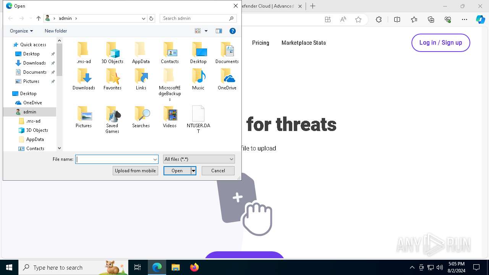Select the Downloads folder in file list
Image resolution: width=489 pixels, height=275 pixels.
coord(84,79)
